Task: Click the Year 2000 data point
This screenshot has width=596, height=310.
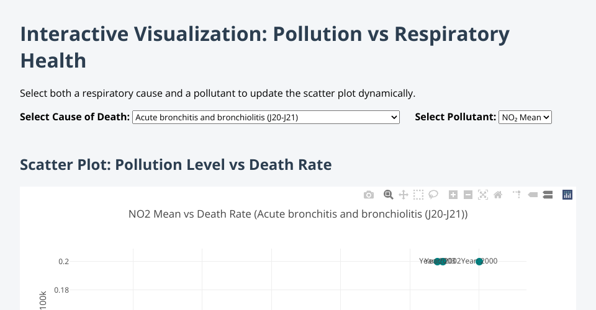Action: (479, 262)
